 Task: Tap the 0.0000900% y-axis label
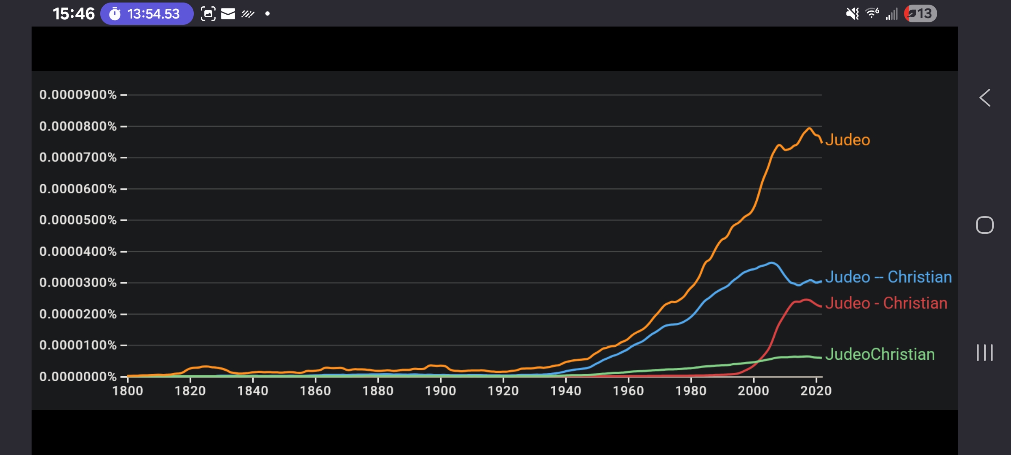tap(78, 95)
